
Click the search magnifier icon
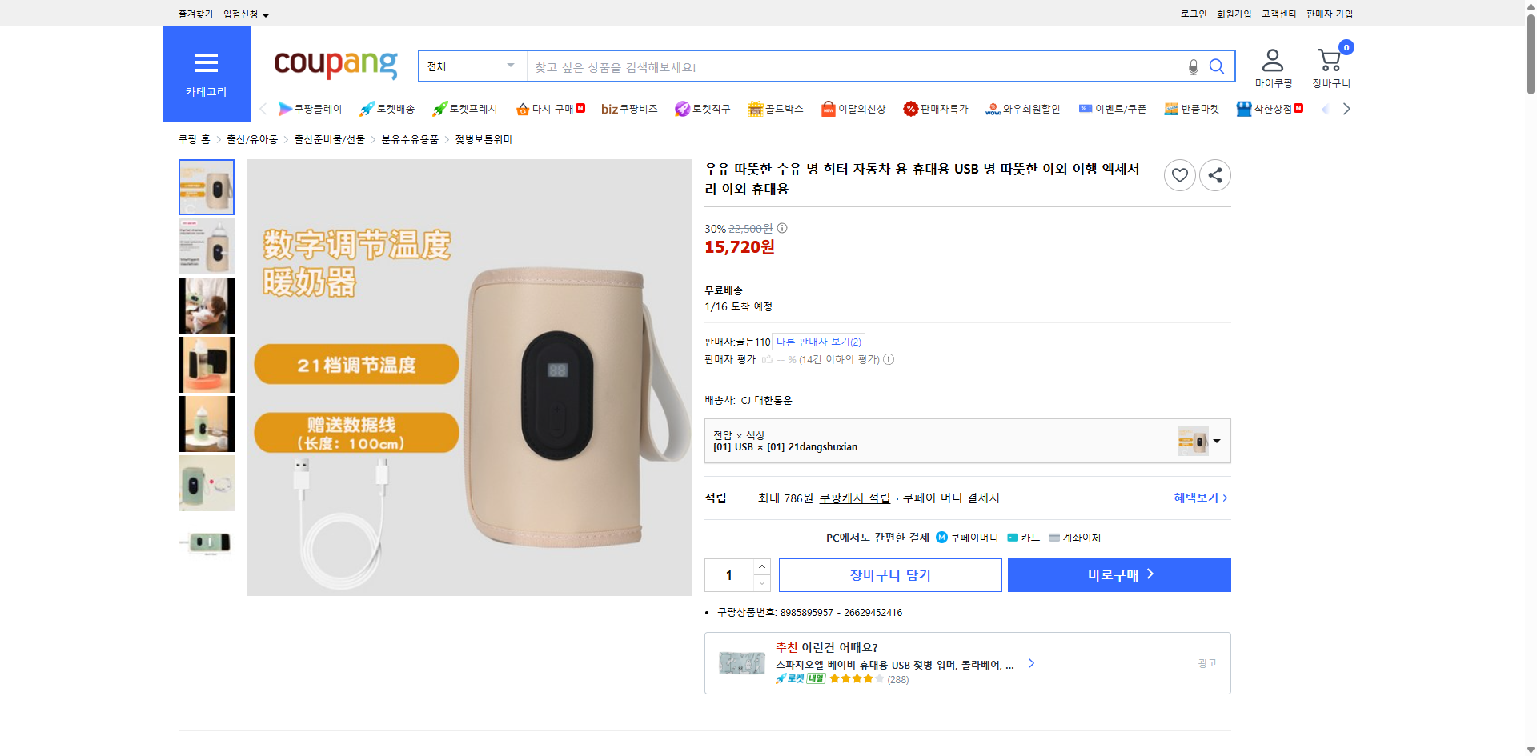[1217, 66]
